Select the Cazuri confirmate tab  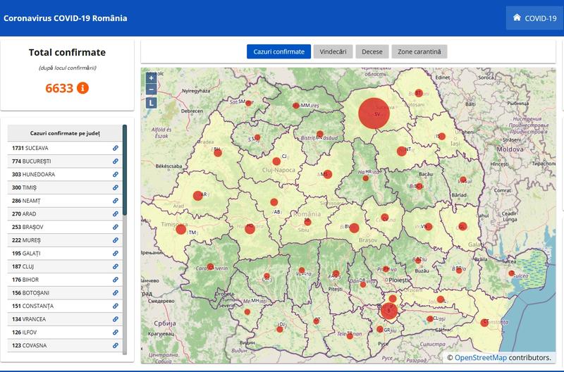point(278,51)
